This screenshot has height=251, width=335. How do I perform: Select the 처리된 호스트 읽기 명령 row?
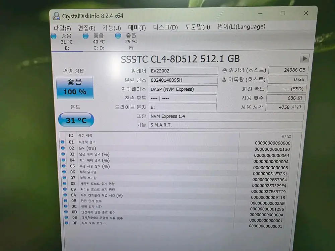175,184
